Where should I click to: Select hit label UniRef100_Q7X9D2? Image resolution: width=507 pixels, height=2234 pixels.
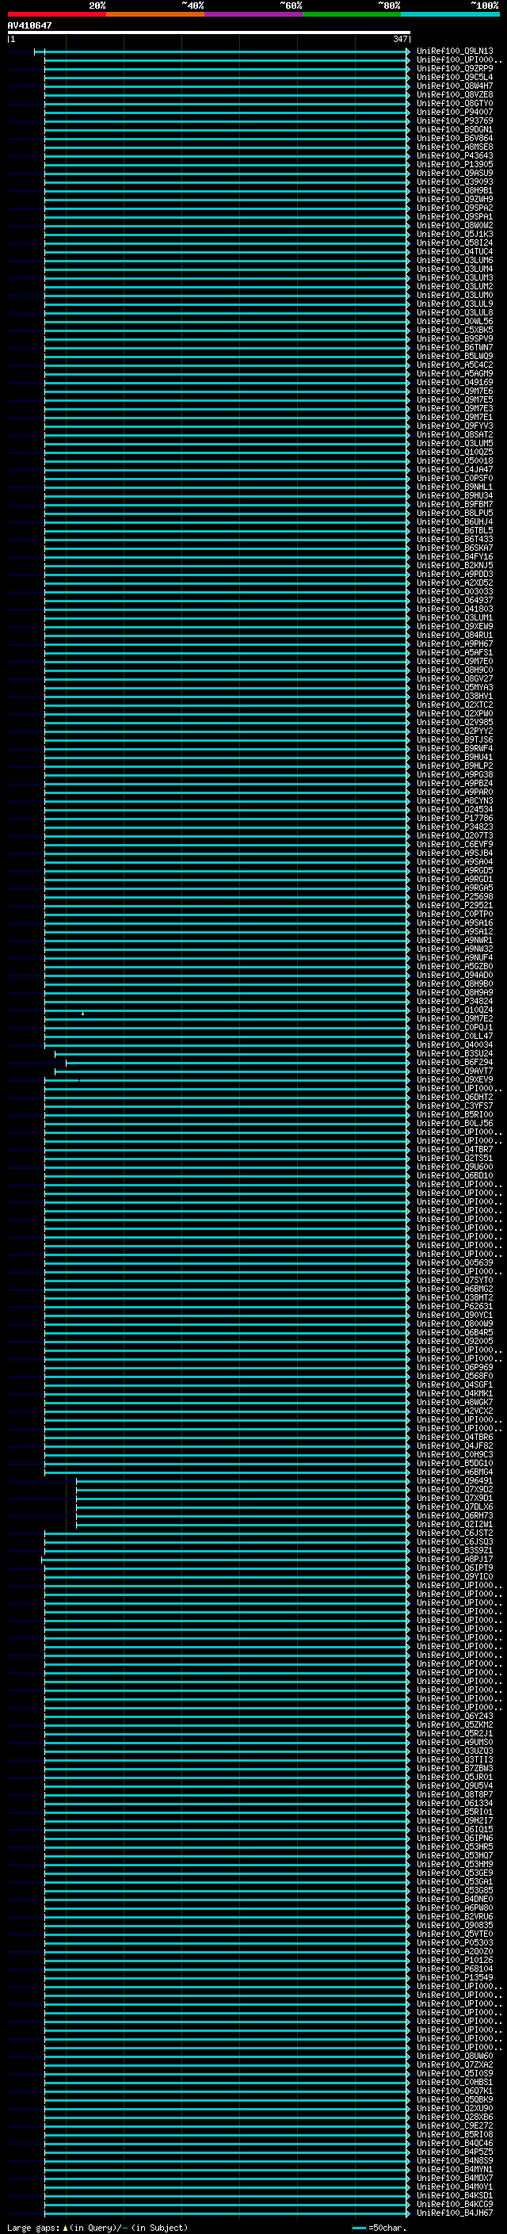pyautogui.click(x=455, y=1490)
